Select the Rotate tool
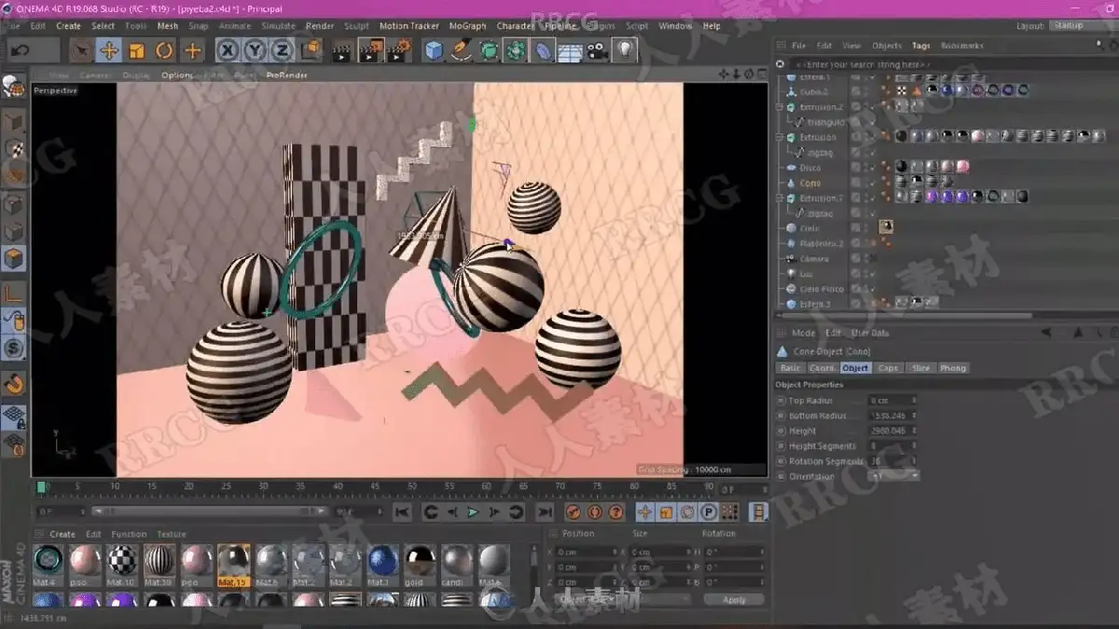The width and height of the screenshot is (1119, 629). 165,50
